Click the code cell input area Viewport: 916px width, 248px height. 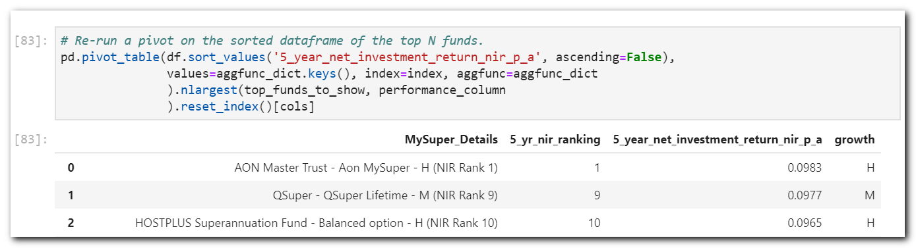point(477,73)
